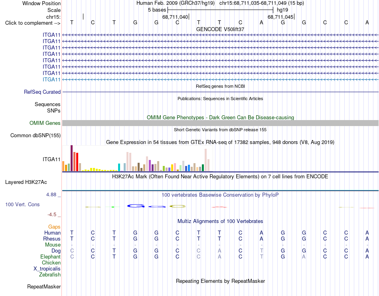379x296 pixels.
Task: Click the Common dbSNP(155) label
Action: pos(36,135)
